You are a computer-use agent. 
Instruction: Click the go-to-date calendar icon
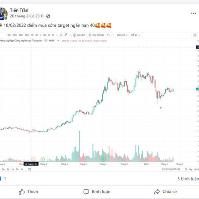[30, 169]
